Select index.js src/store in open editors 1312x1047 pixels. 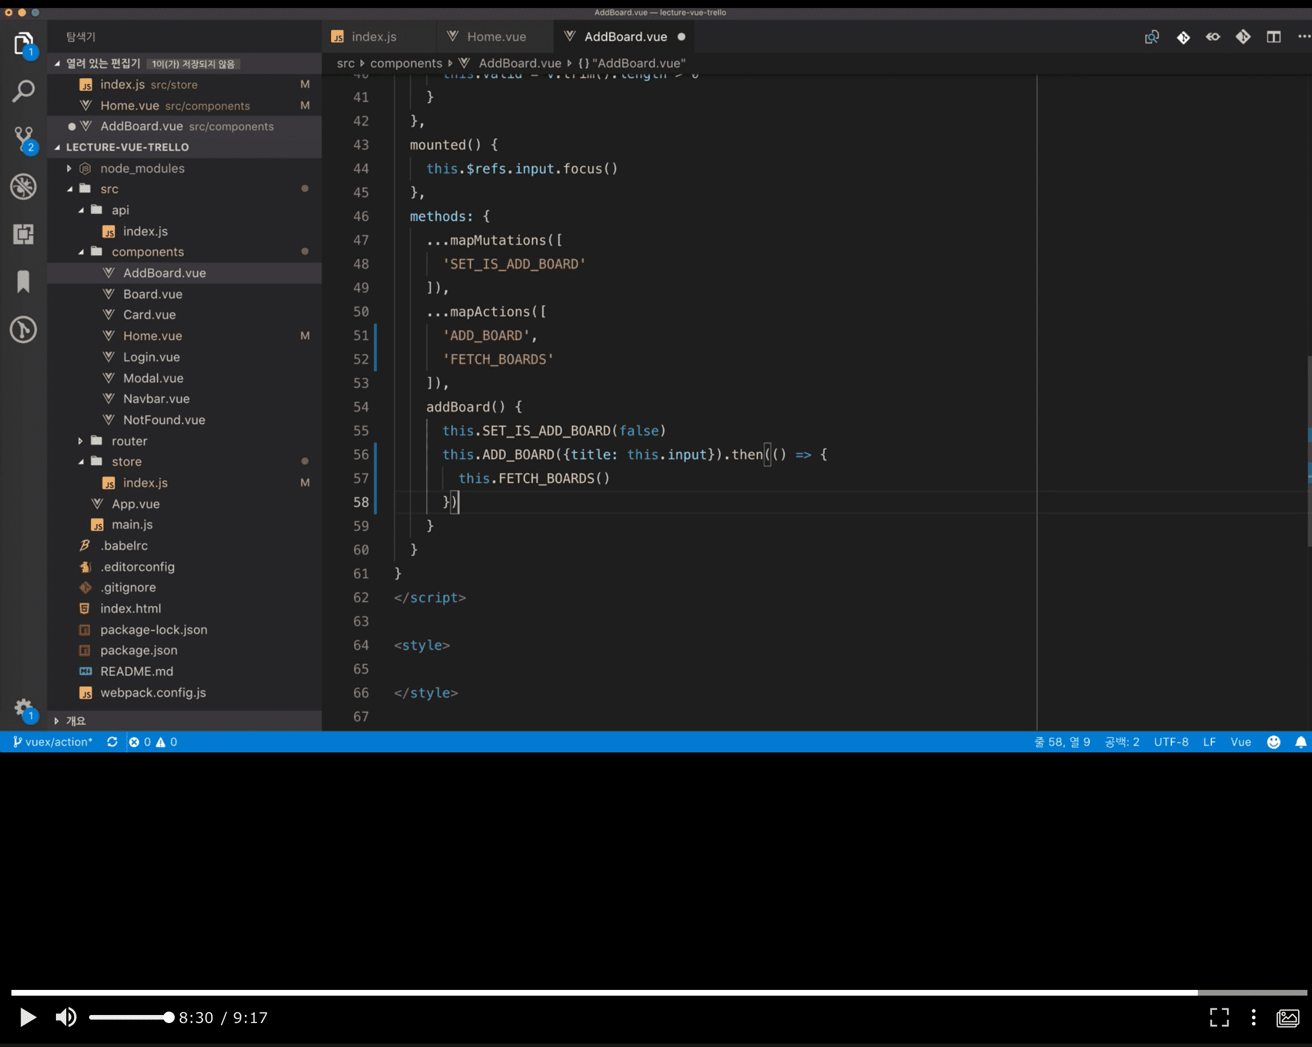click(184, 84)
